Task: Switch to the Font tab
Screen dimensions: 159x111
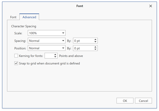Action: [13, 17]
